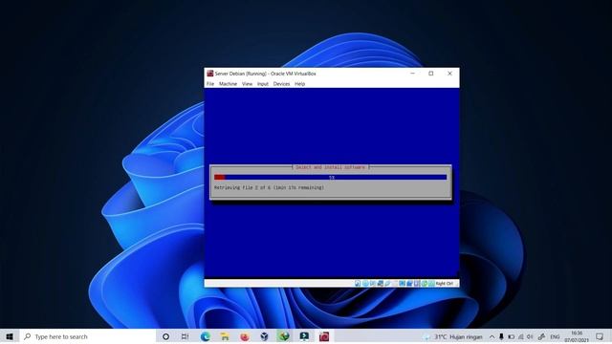Open VirtualBox Manager cube icon on taskbar
Image resolution: width=612 pixels, height=344 pixels.
coord(264,336)
